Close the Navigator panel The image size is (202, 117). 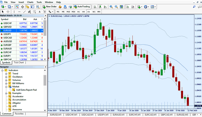pyautogui.click(x=46, y=67)
